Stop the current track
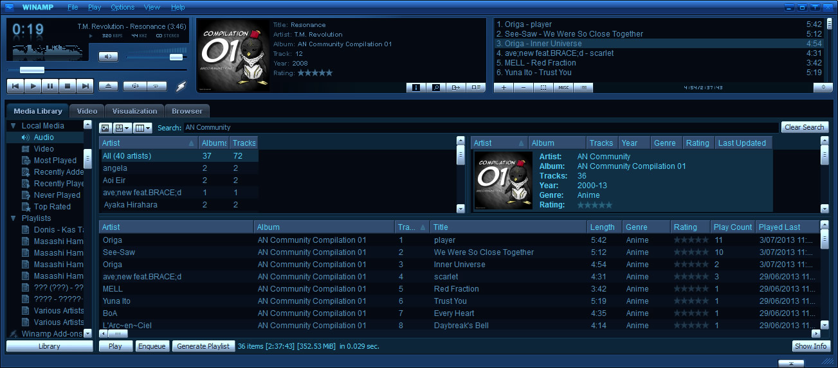The image size is (838, 368). pyautogui.click(x=68, y=85)
